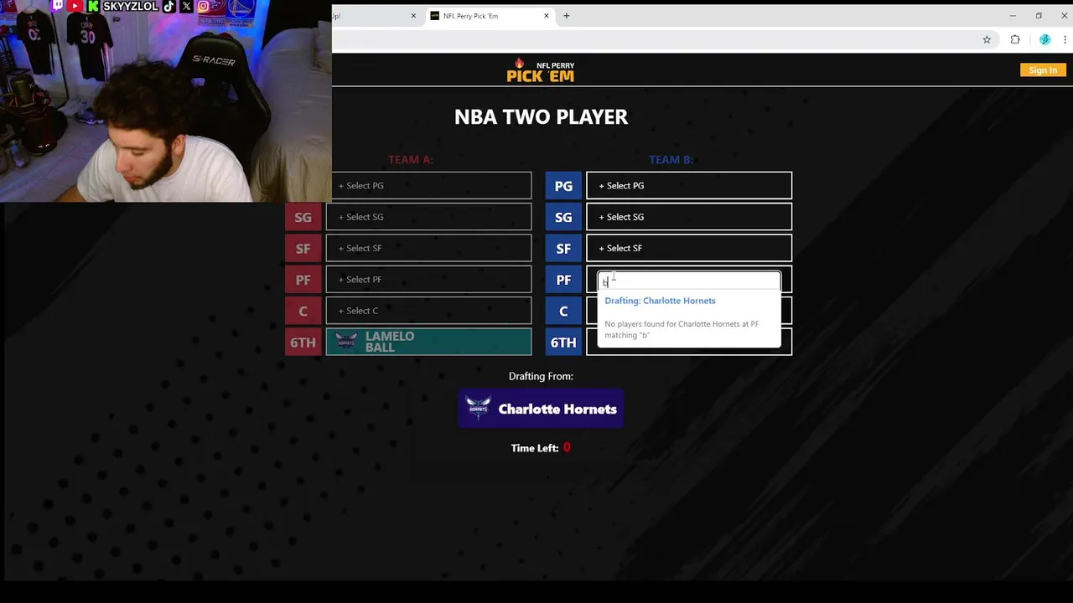
Task: Open the Chrome three-dot menu
Action: coord(1065,39)
